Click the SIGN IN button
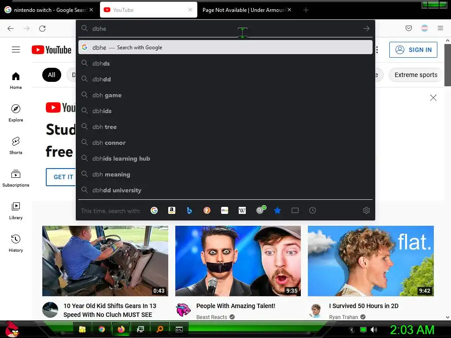 [x=413, y=50]
